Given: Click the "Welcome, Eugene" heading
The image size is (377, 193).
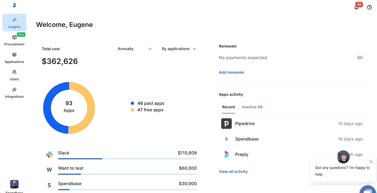Looking at the screenshot, I should click(x=64, y=25).
